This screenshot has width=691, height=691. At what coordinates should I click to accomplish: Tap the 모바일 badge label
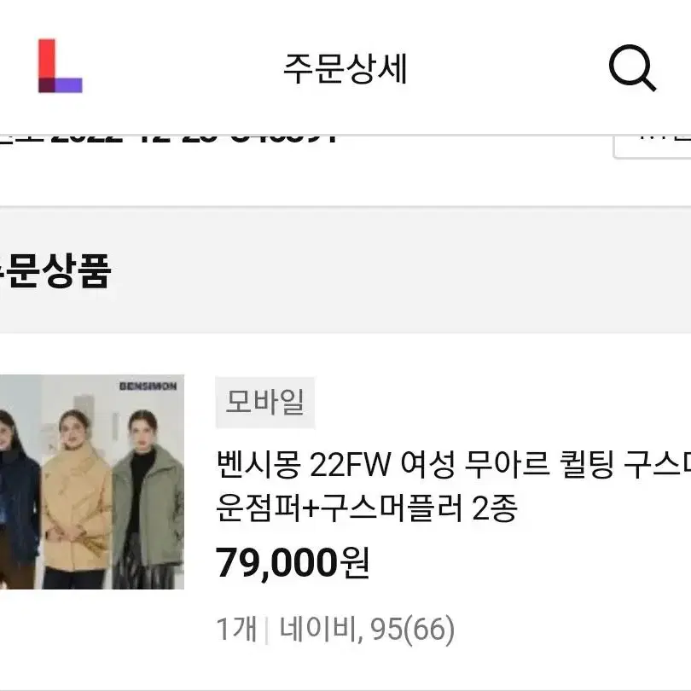264,403
